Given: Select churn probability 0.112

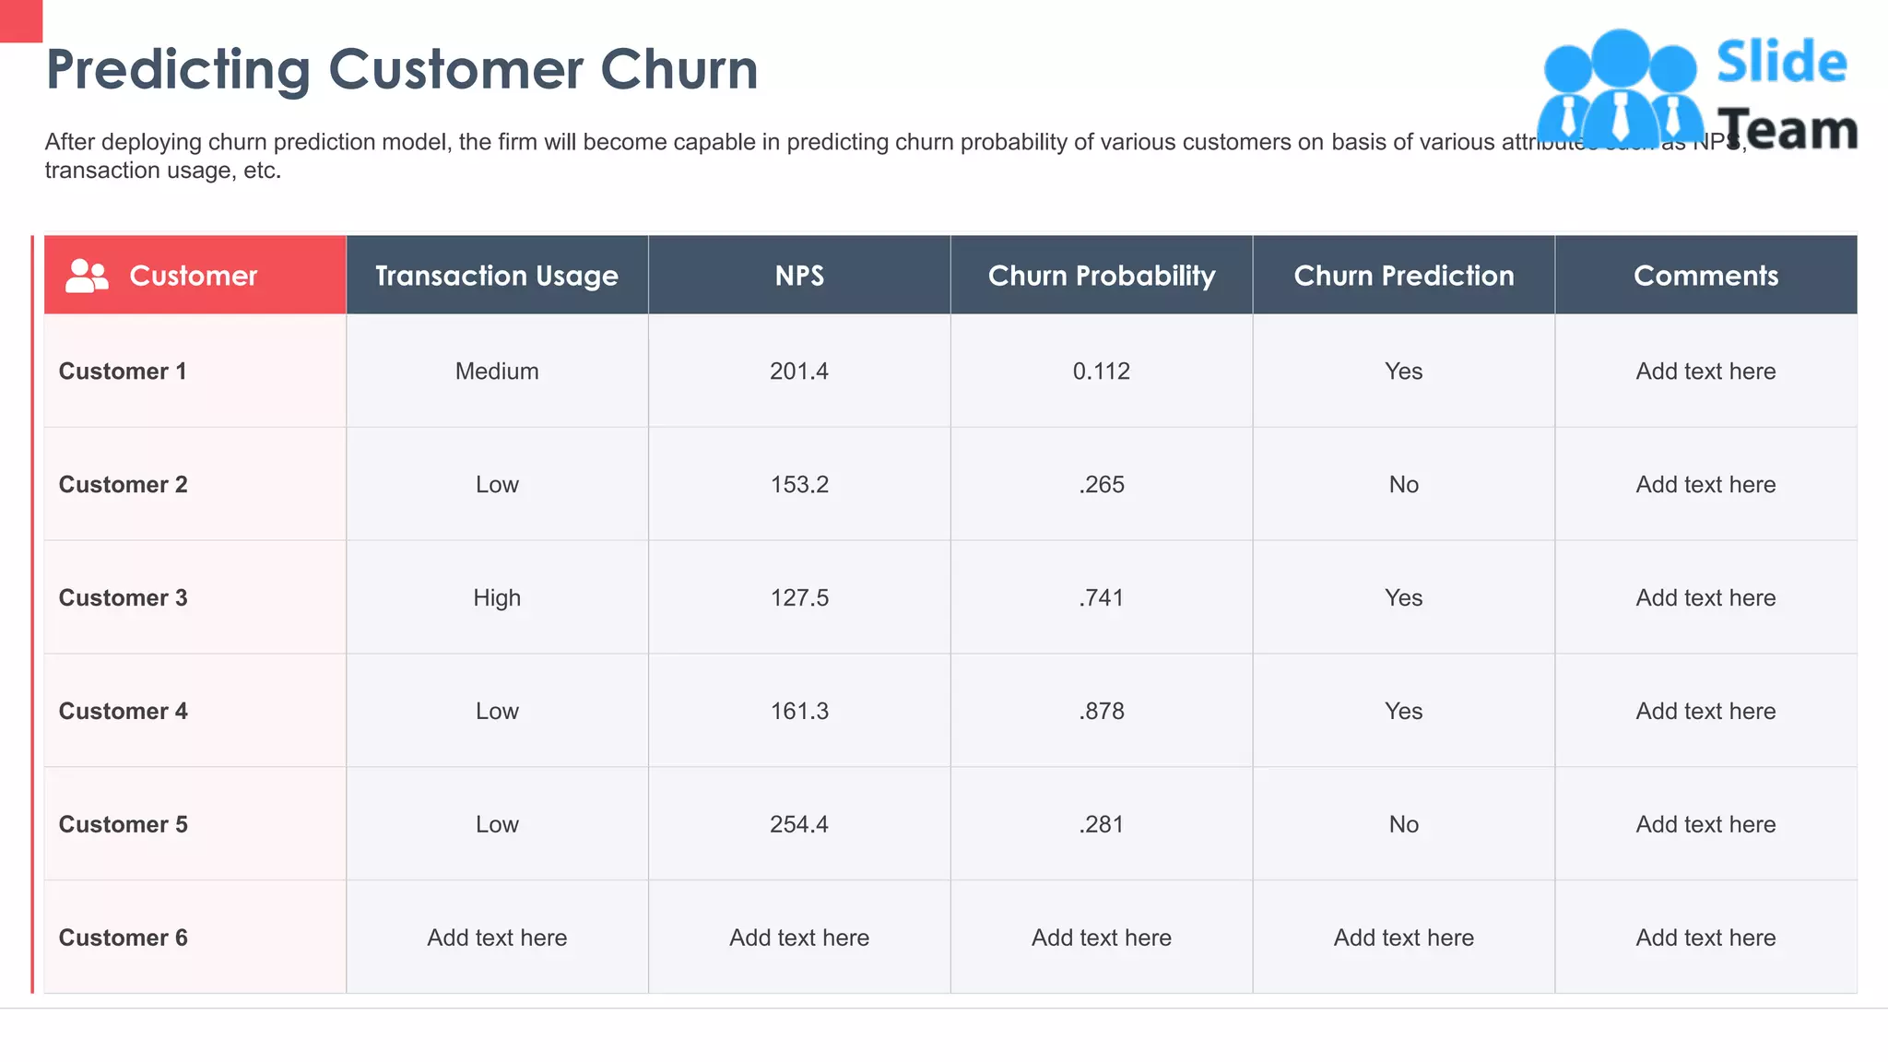Looking at the screenshot, I should (x=1102, y=372).
